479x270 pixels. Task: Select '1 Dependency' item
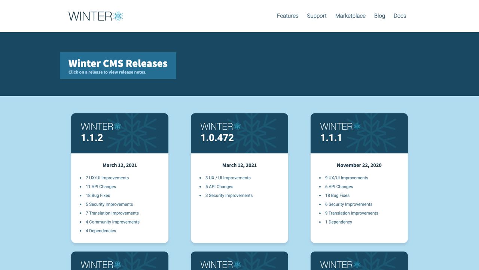tap(339, 222)
